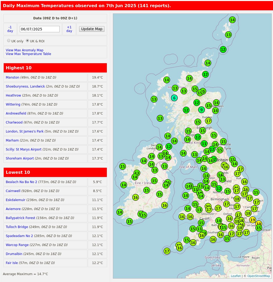The image size is (273, 282).
Task: Open 'View Max Anomaly Map'
Action: [x=25, y=50]
